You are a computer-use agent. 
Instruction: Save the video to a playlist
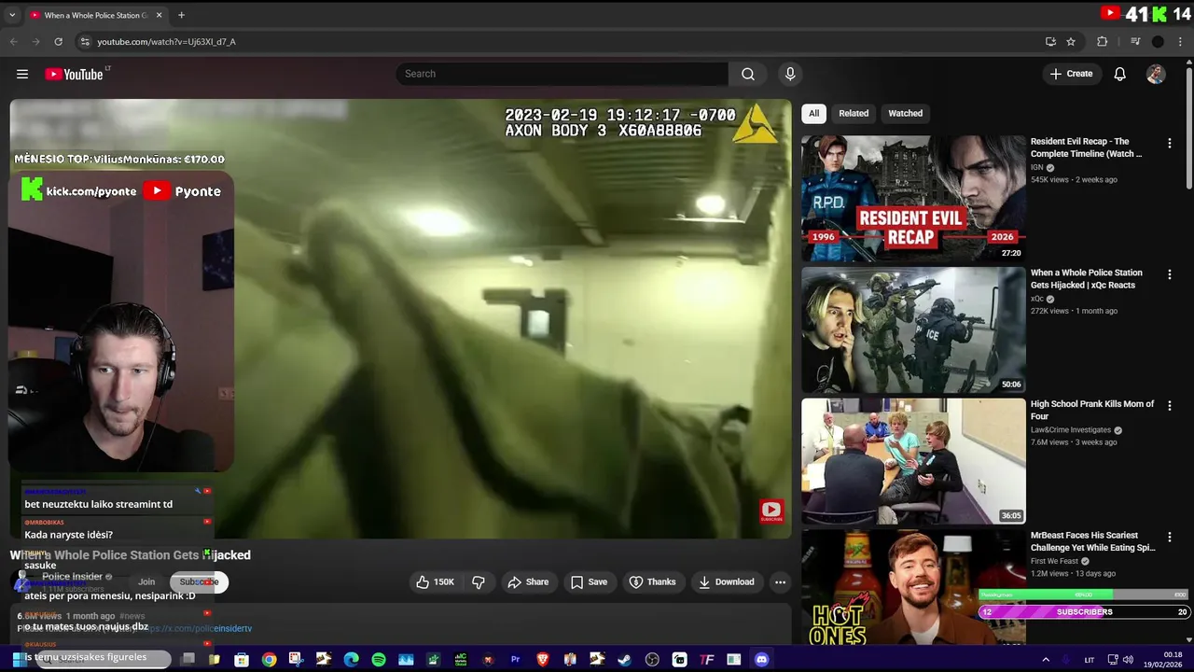pyautogui.click(x=589, y=582)
